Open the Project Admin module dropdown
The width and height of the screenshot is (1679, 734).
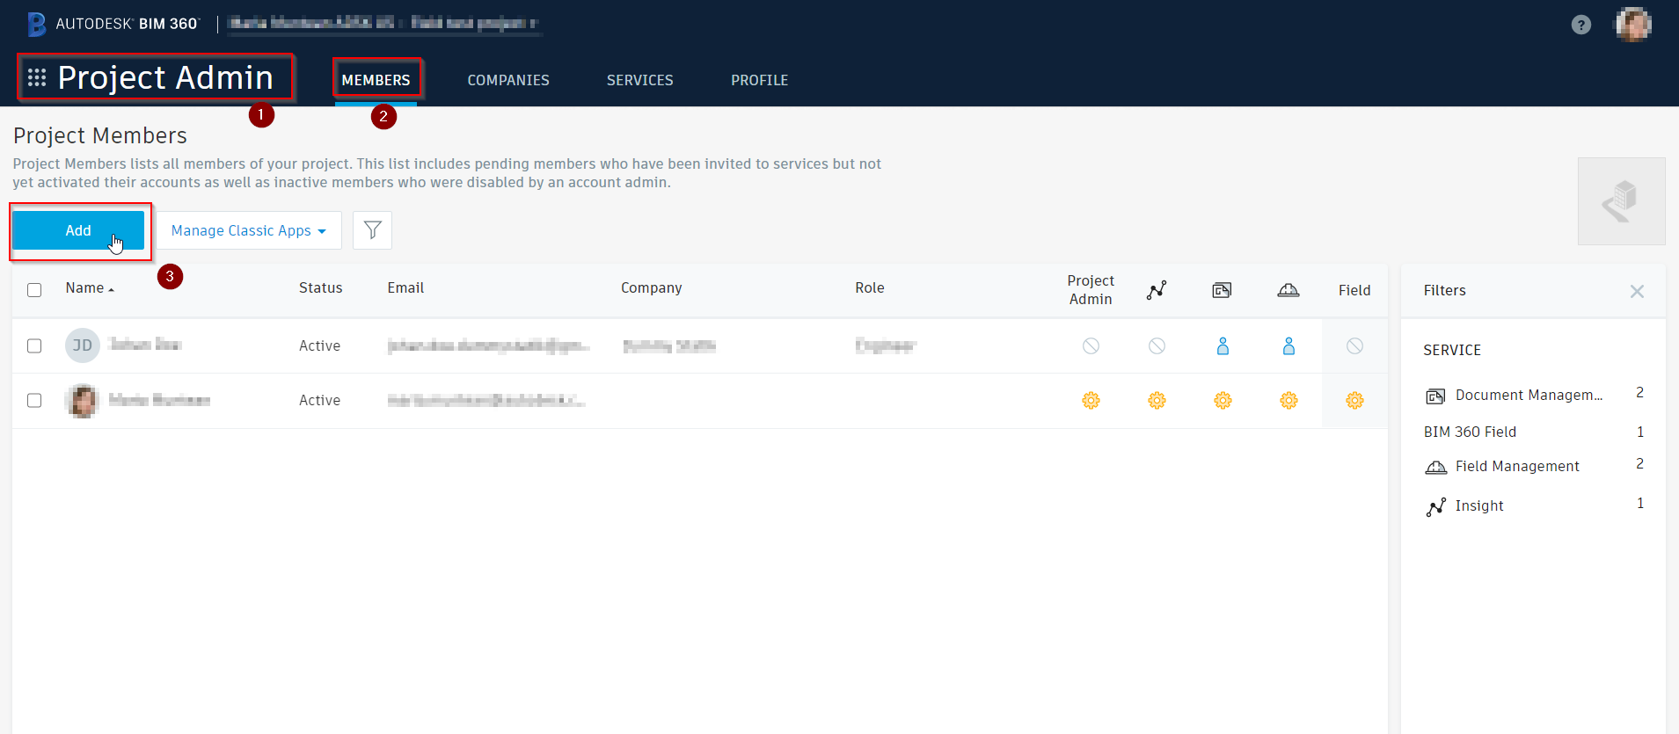[x=165, y=77]
